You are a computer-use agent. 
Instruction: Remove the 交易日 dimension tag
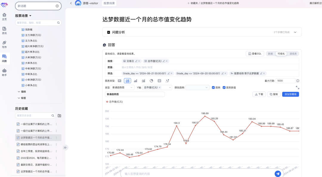click(139, 61)
